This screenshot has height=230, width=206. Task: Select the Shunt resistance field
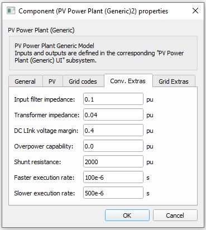tap(113, 162)
